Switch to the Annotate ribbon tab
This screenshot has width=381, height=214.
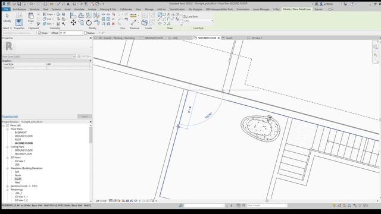(79, 10)
